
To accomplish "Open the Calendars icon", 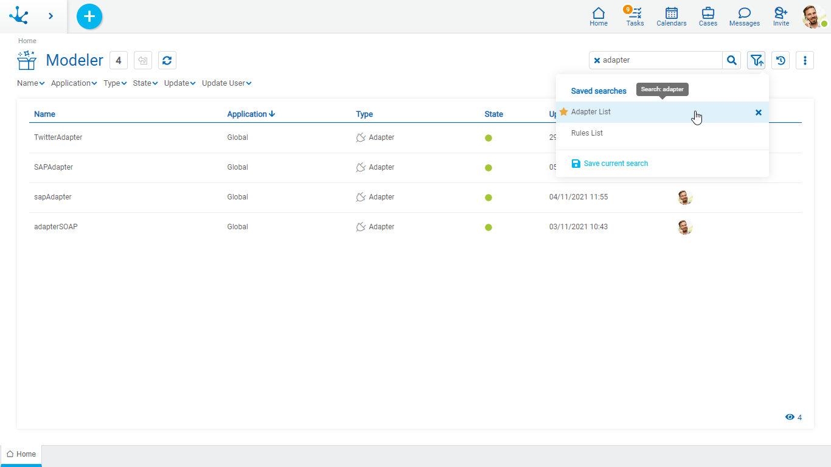I will (672, 16).
